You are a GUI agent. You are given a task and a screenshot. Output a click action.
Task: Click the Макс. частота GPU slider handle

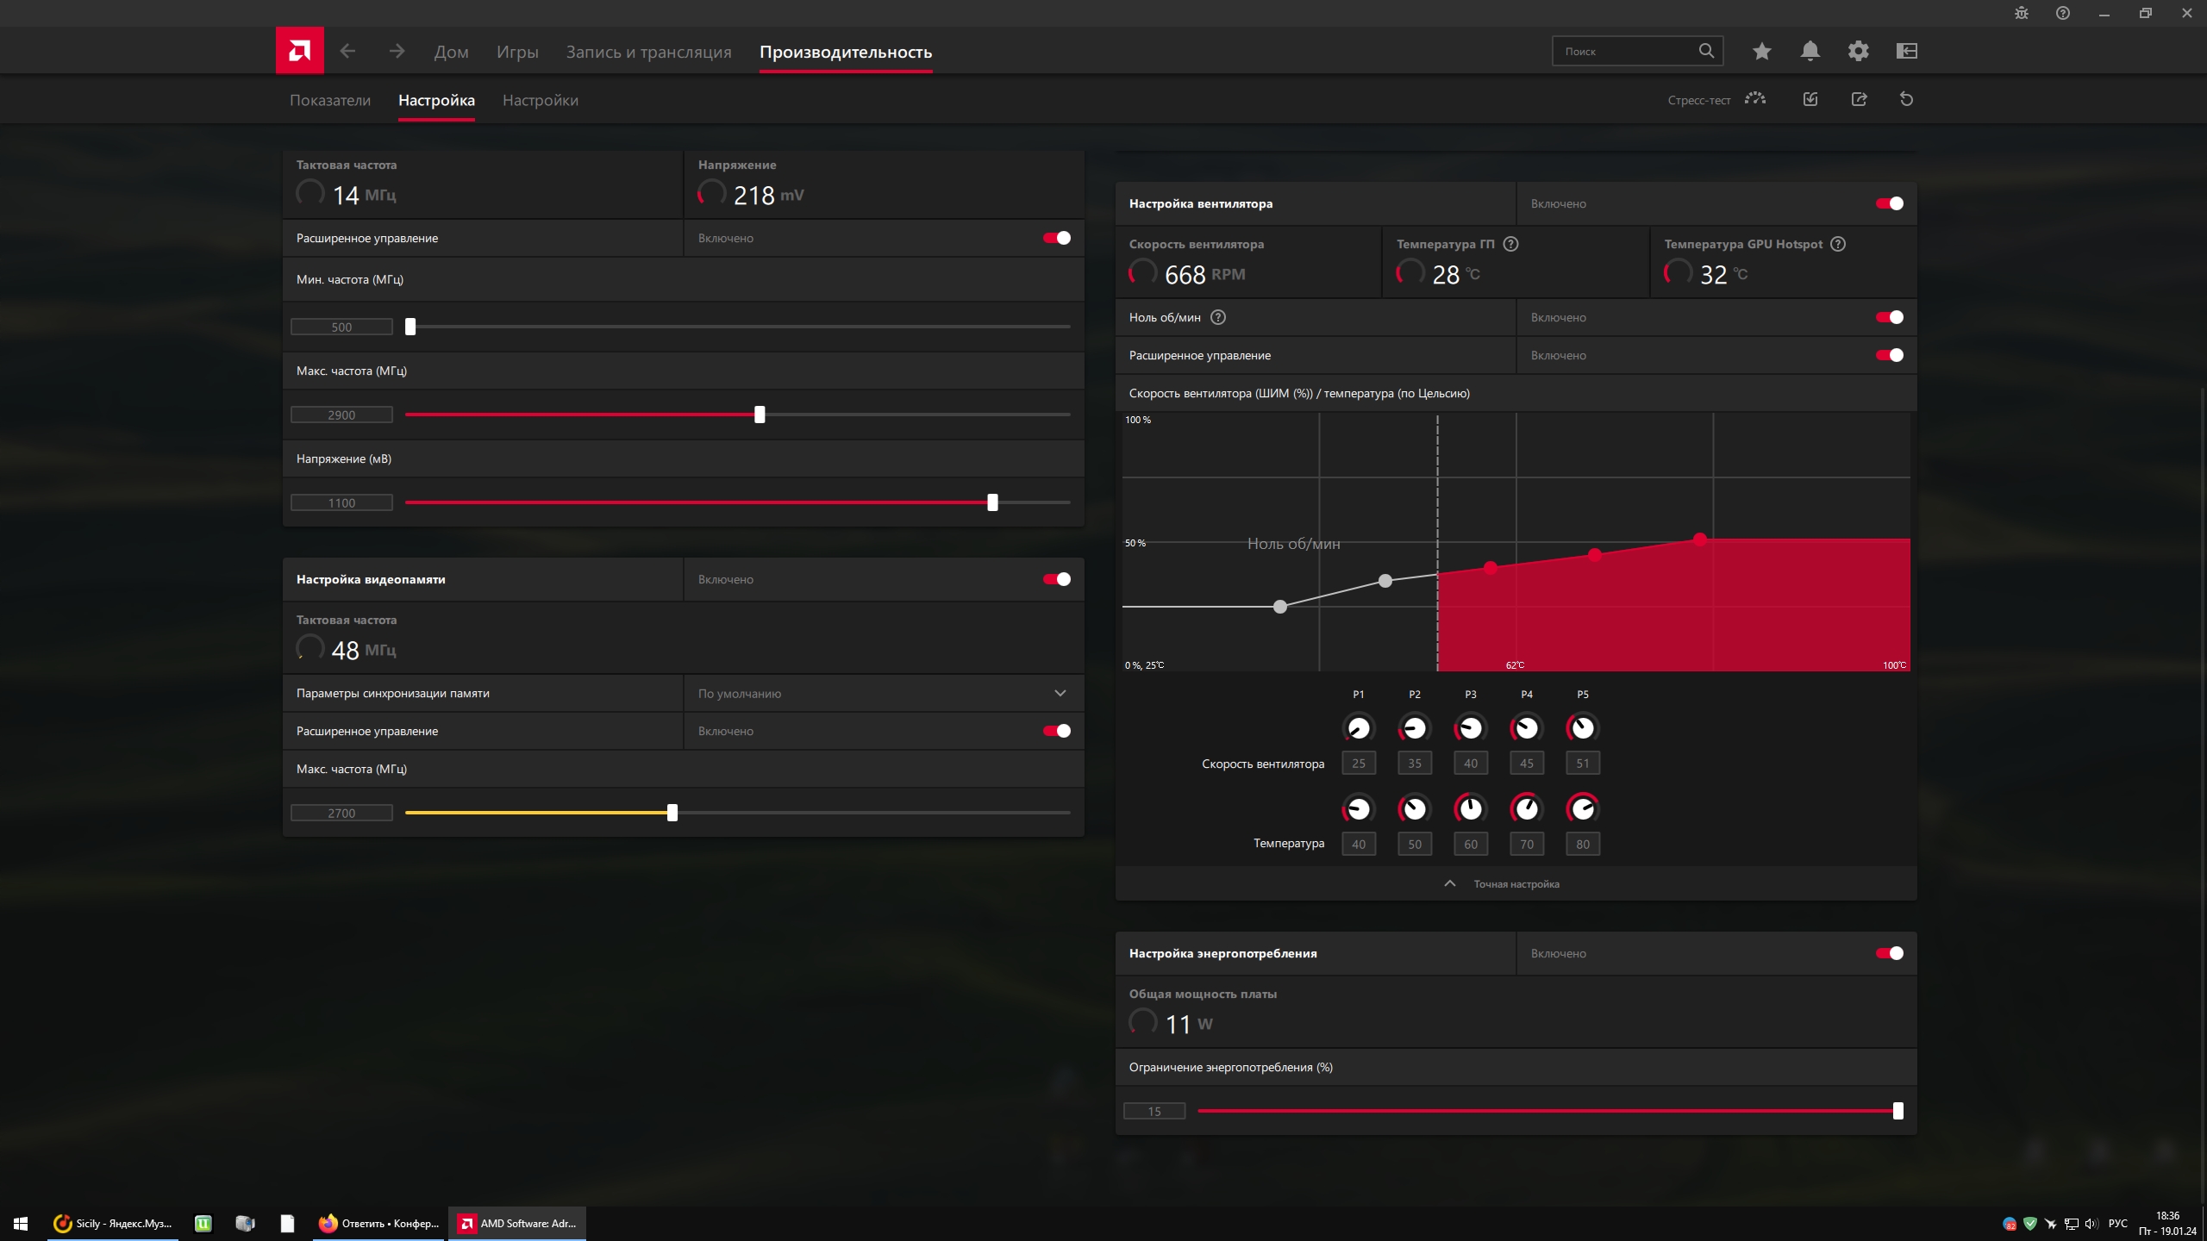coord(760,415)
